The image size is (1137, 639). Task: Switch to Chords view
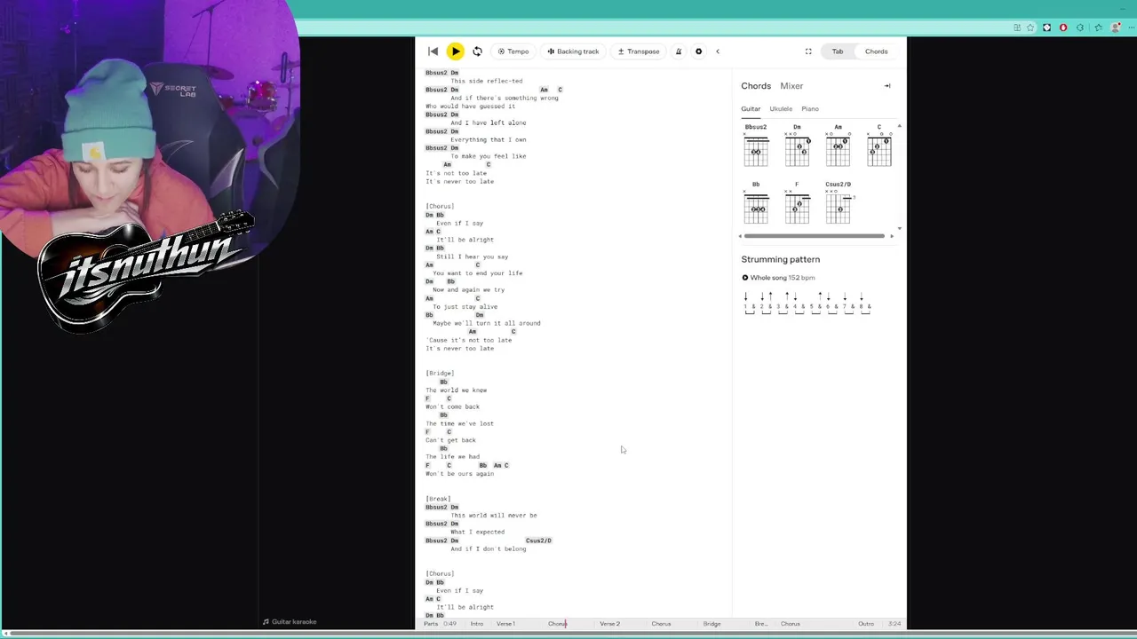[876, 51]
